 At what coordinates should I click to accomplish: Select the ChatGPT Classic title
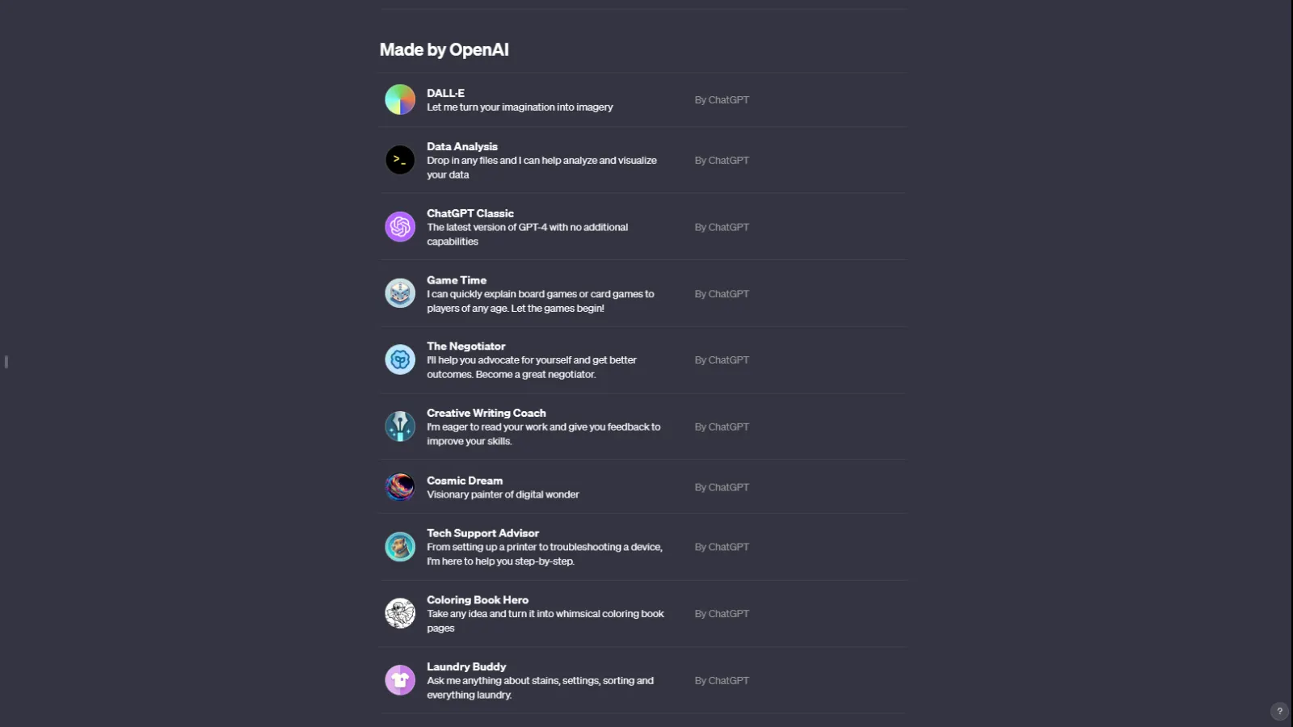[x=470, y=213]
